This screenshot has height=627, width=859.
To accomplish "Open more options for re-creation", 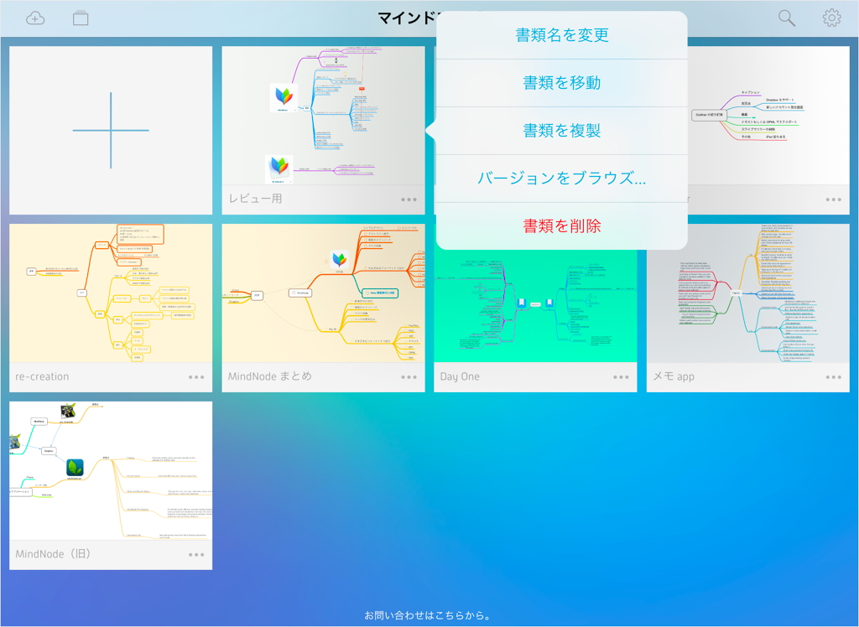I will [196, 376].
